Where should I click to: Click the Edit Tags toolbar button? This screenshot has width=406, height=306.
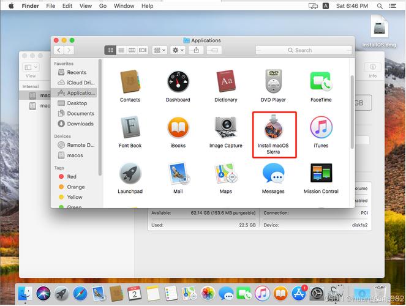click(x=214, y=50)
